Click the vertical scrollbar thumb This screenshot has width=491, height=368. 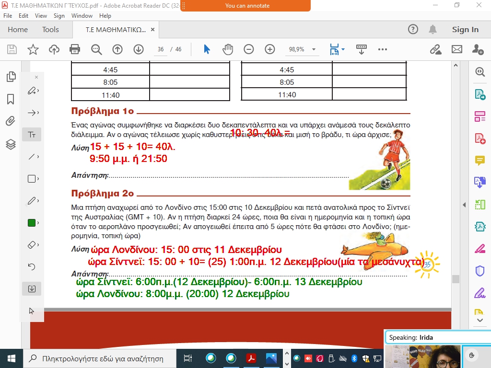[x=456, y=279]
